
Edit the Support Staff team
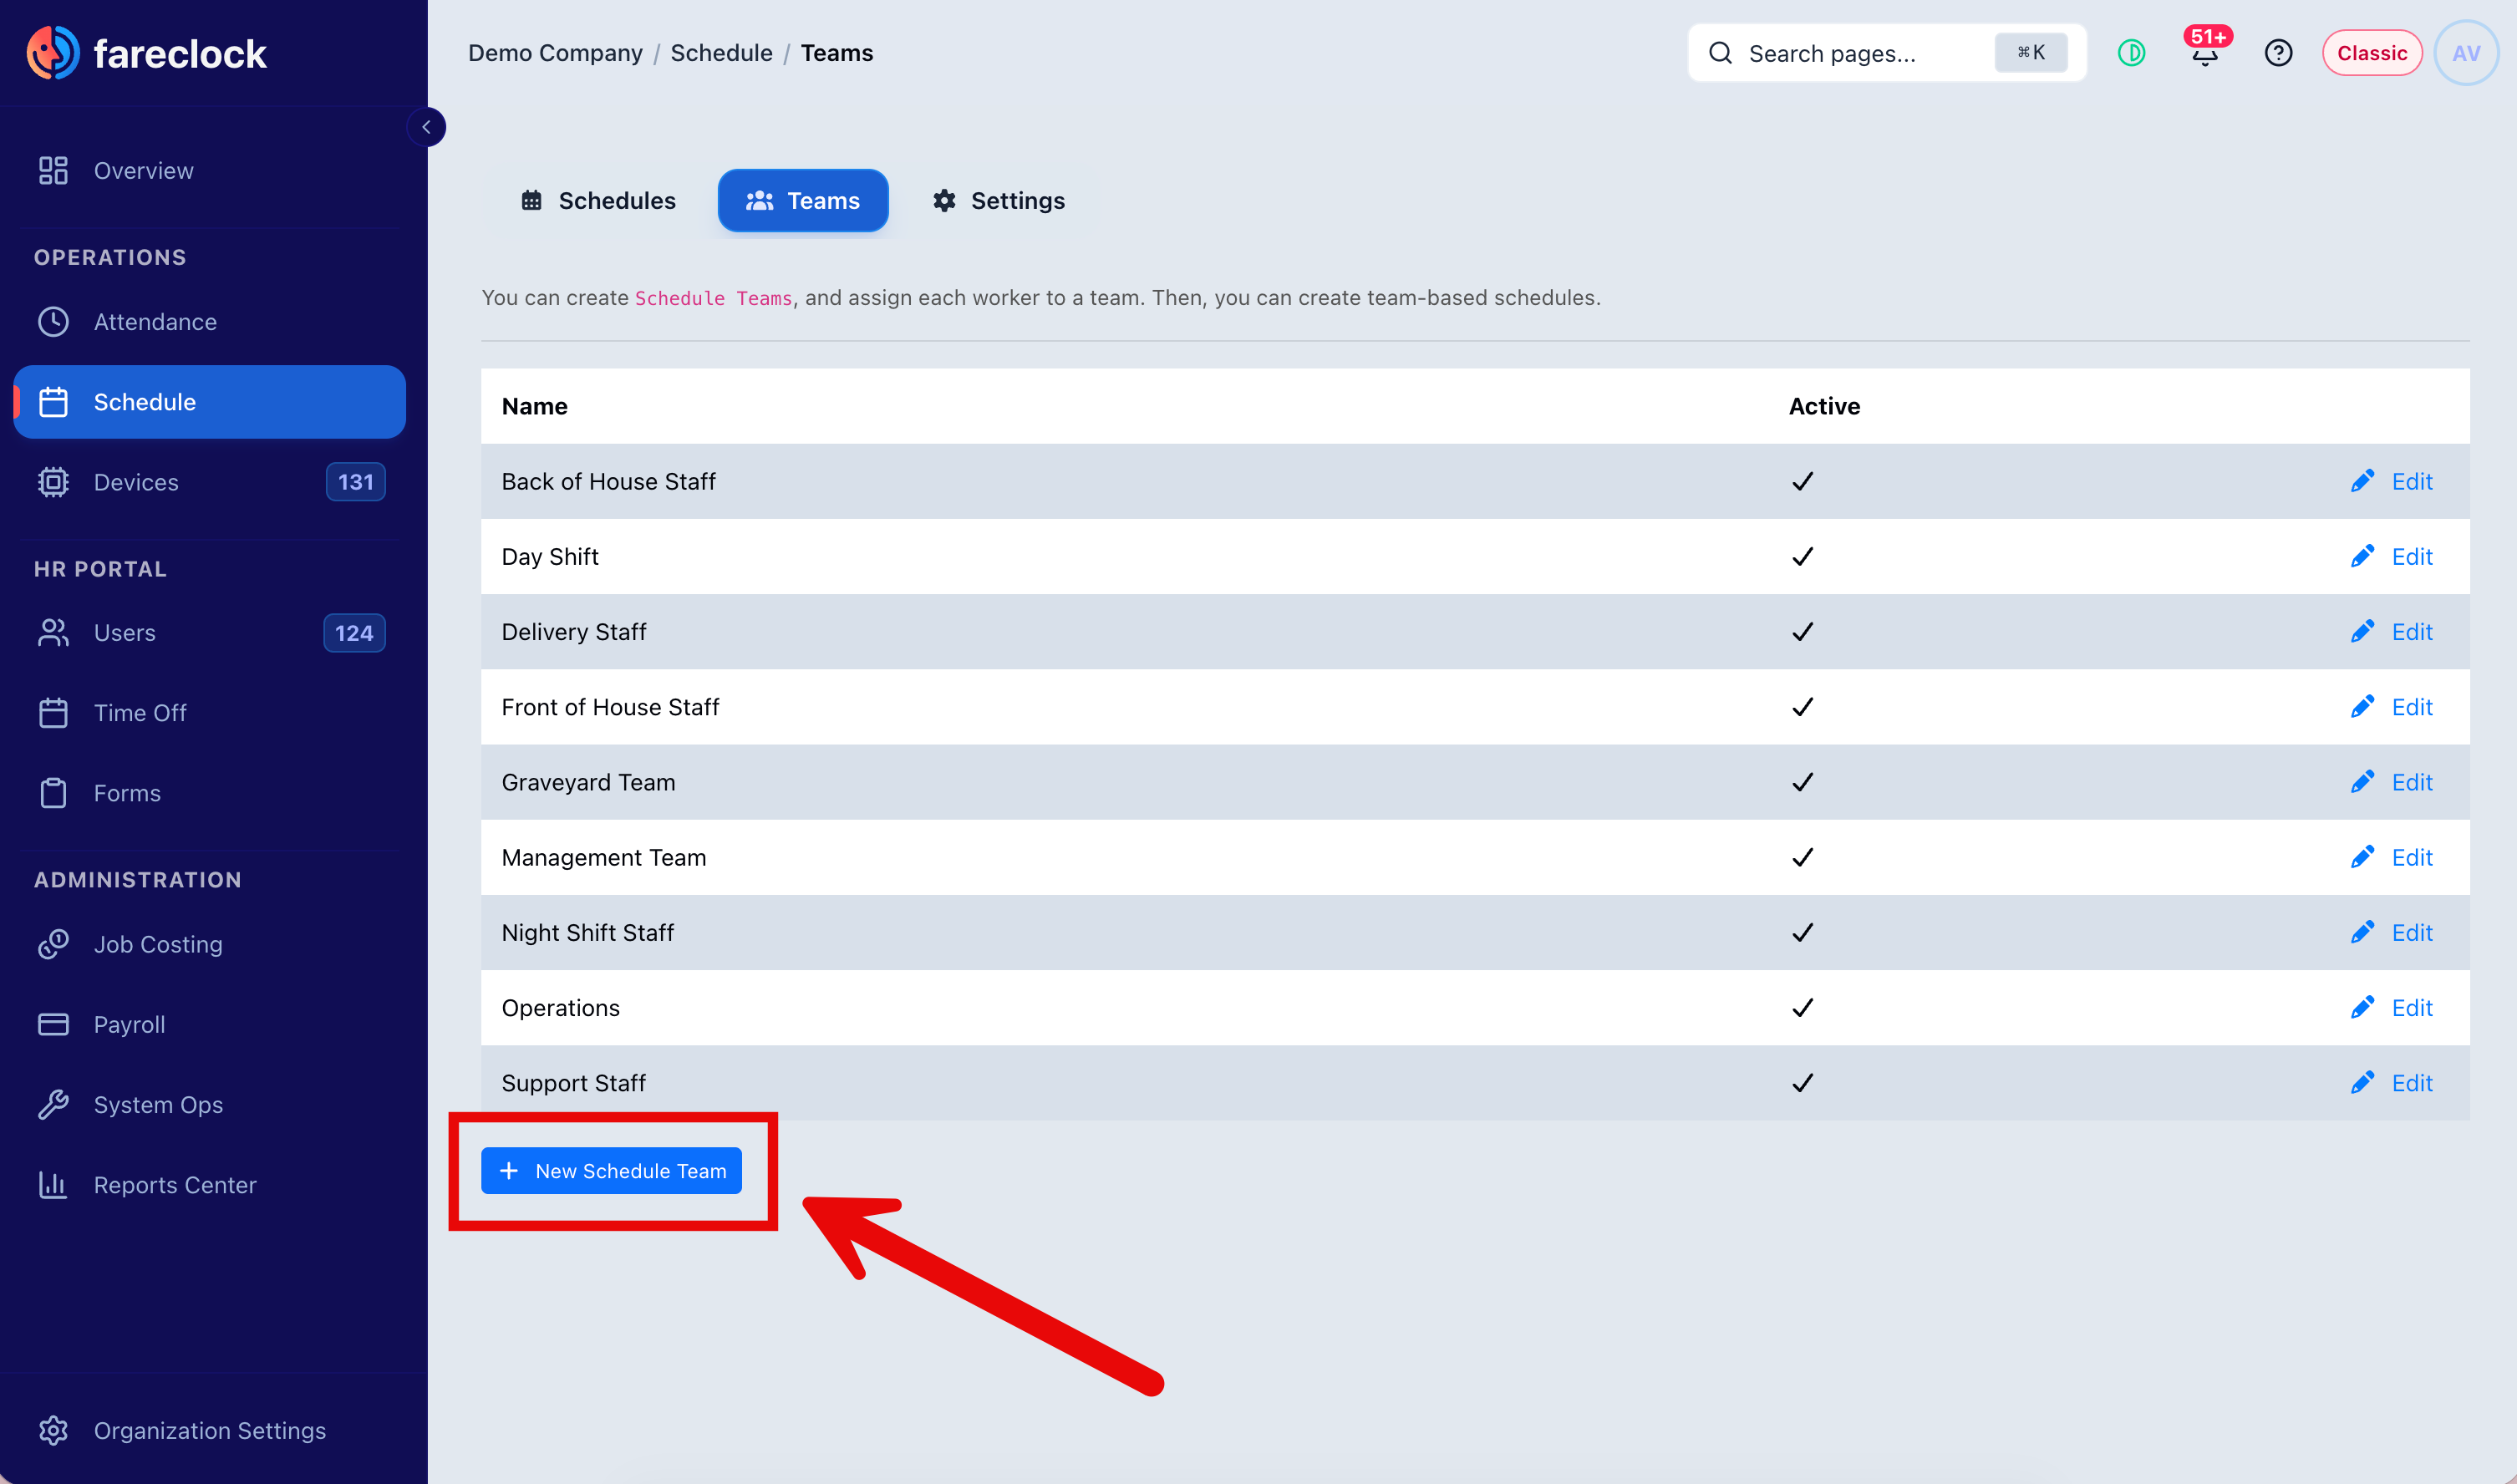pos(2392,1083)
